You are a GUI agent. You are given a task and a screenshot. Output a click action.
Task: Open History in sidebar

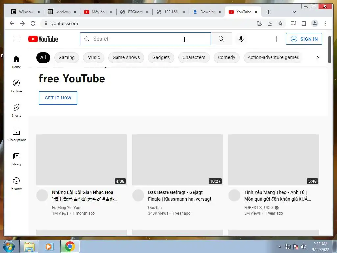tap(16, 183)
